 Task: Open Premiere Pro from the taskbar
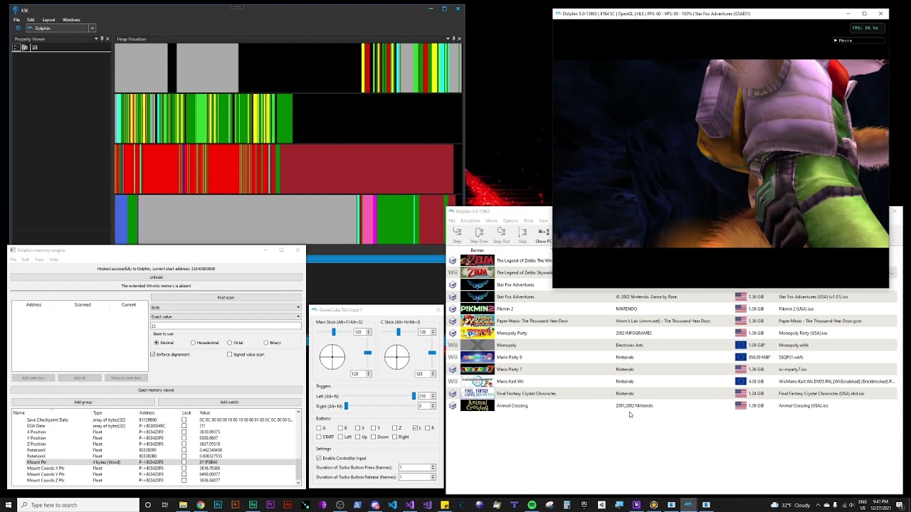tap(270, 505)
